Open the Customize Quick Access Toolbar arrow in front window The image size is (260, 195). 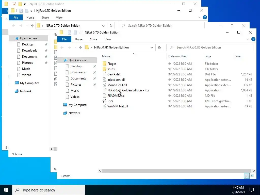80,33
